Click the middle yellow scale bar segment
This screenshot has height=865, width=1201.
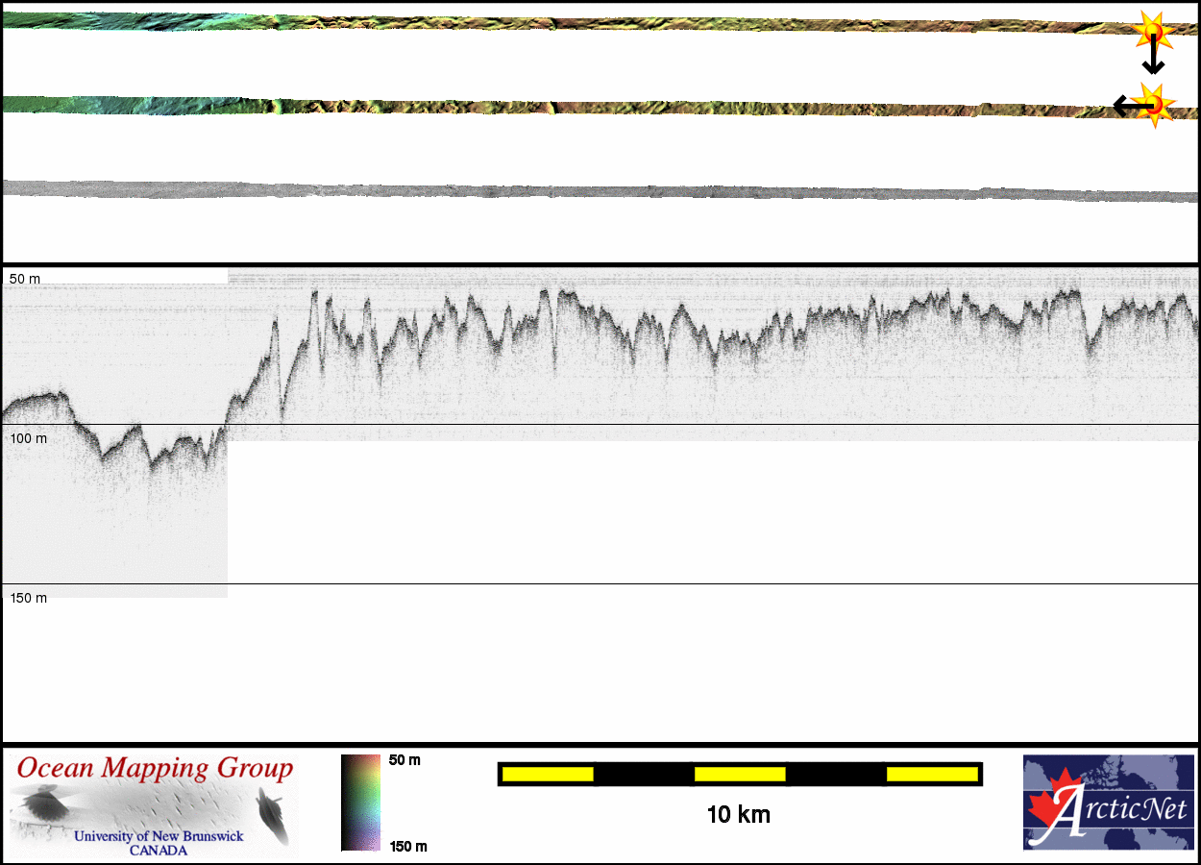[x=739, y=774]
